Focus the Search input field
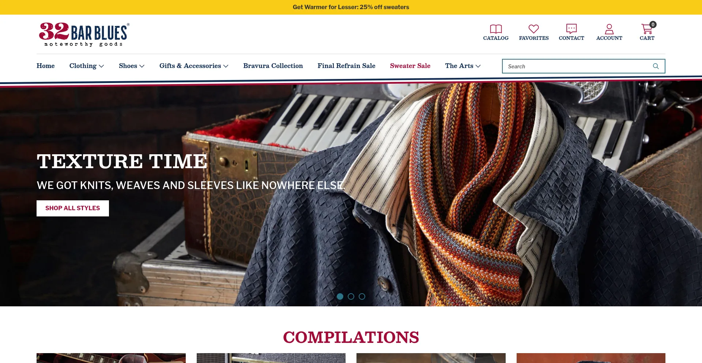The image size is (702, 363). [x=578, y=66]
